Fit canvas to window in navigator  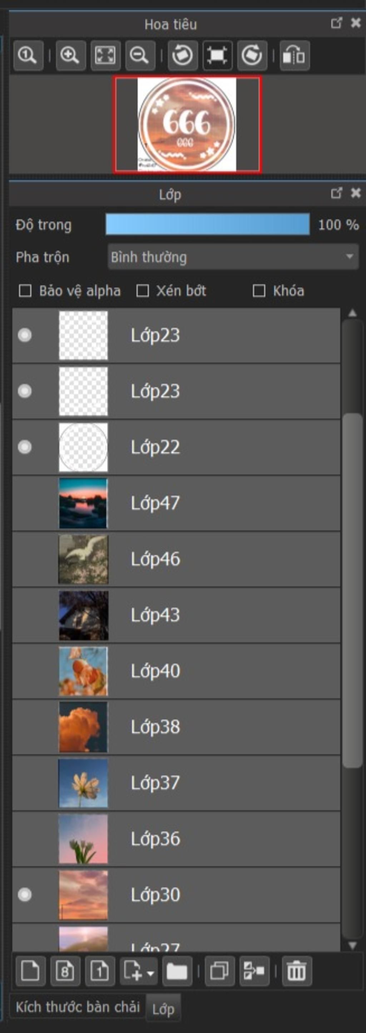(x=105, y=55)
